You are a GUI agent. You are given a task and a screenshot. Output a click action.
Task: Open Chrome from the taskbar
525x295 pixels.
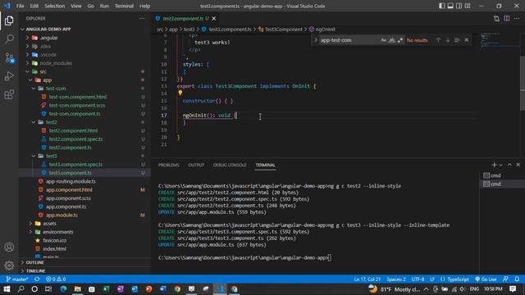(177, 289)
